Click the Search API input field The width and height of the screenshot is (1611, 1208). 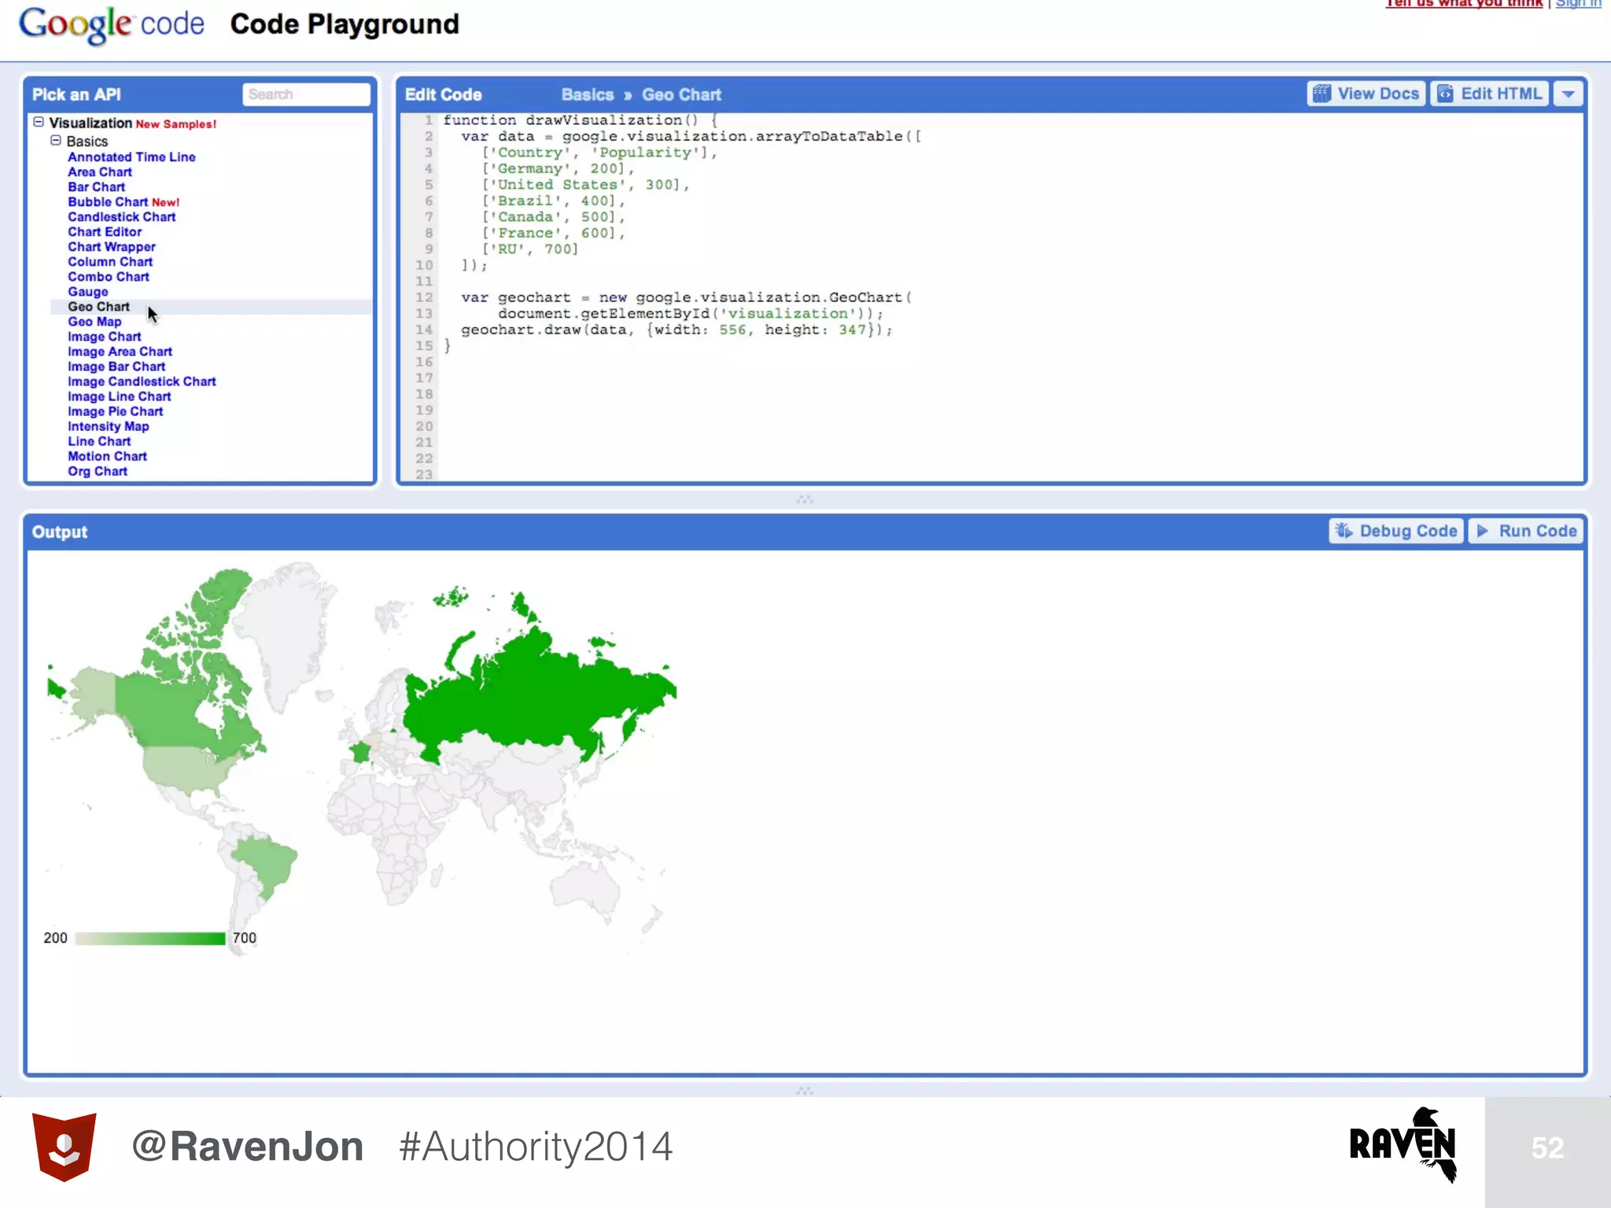[306, 94]
